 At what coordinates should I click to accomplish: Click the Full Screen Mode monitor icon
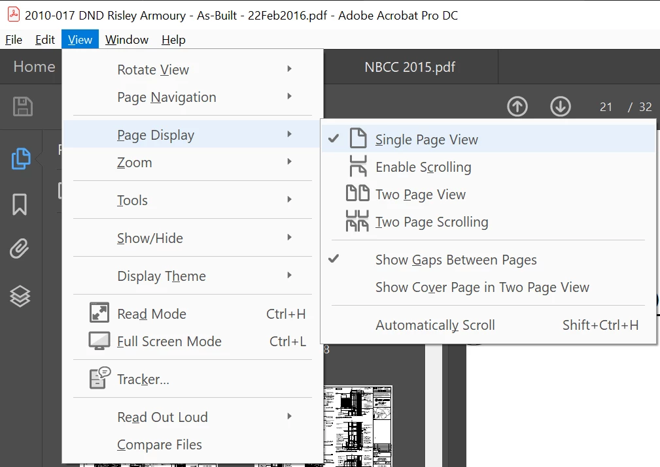click(x=99, y=341)
